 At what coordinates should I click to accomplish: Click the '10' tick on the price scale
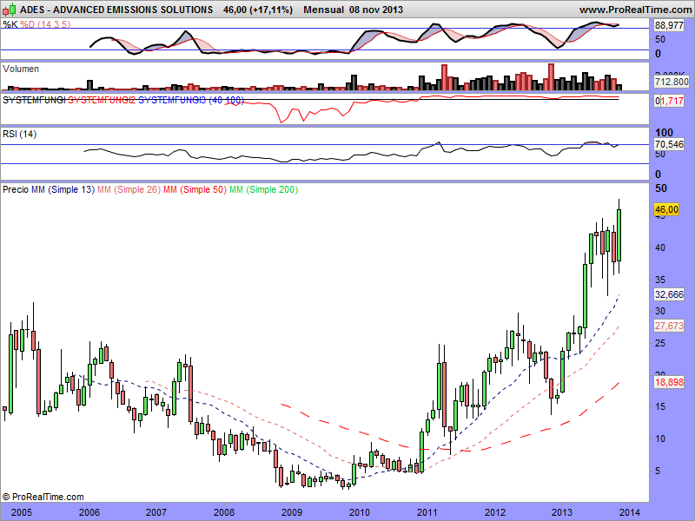point(660,439)
